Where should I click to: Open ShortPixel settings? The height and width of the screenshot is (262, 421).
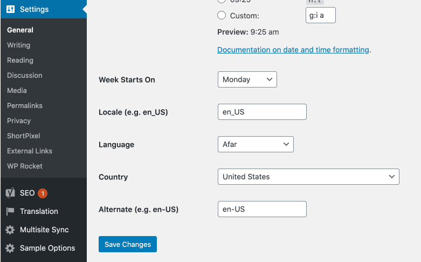[x=24, y=136]
